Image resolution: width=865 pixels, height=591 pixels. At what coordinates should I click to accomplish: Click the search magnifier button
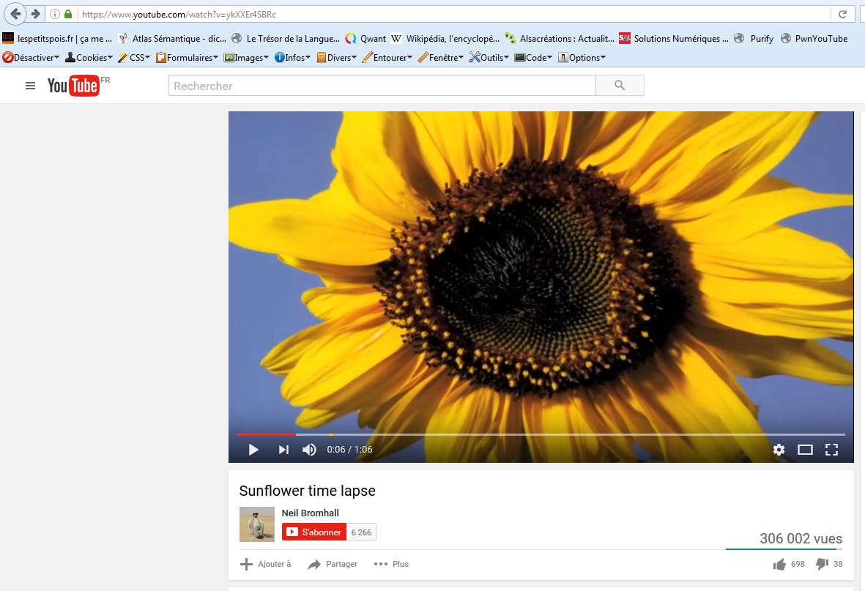tap(620, 86)
